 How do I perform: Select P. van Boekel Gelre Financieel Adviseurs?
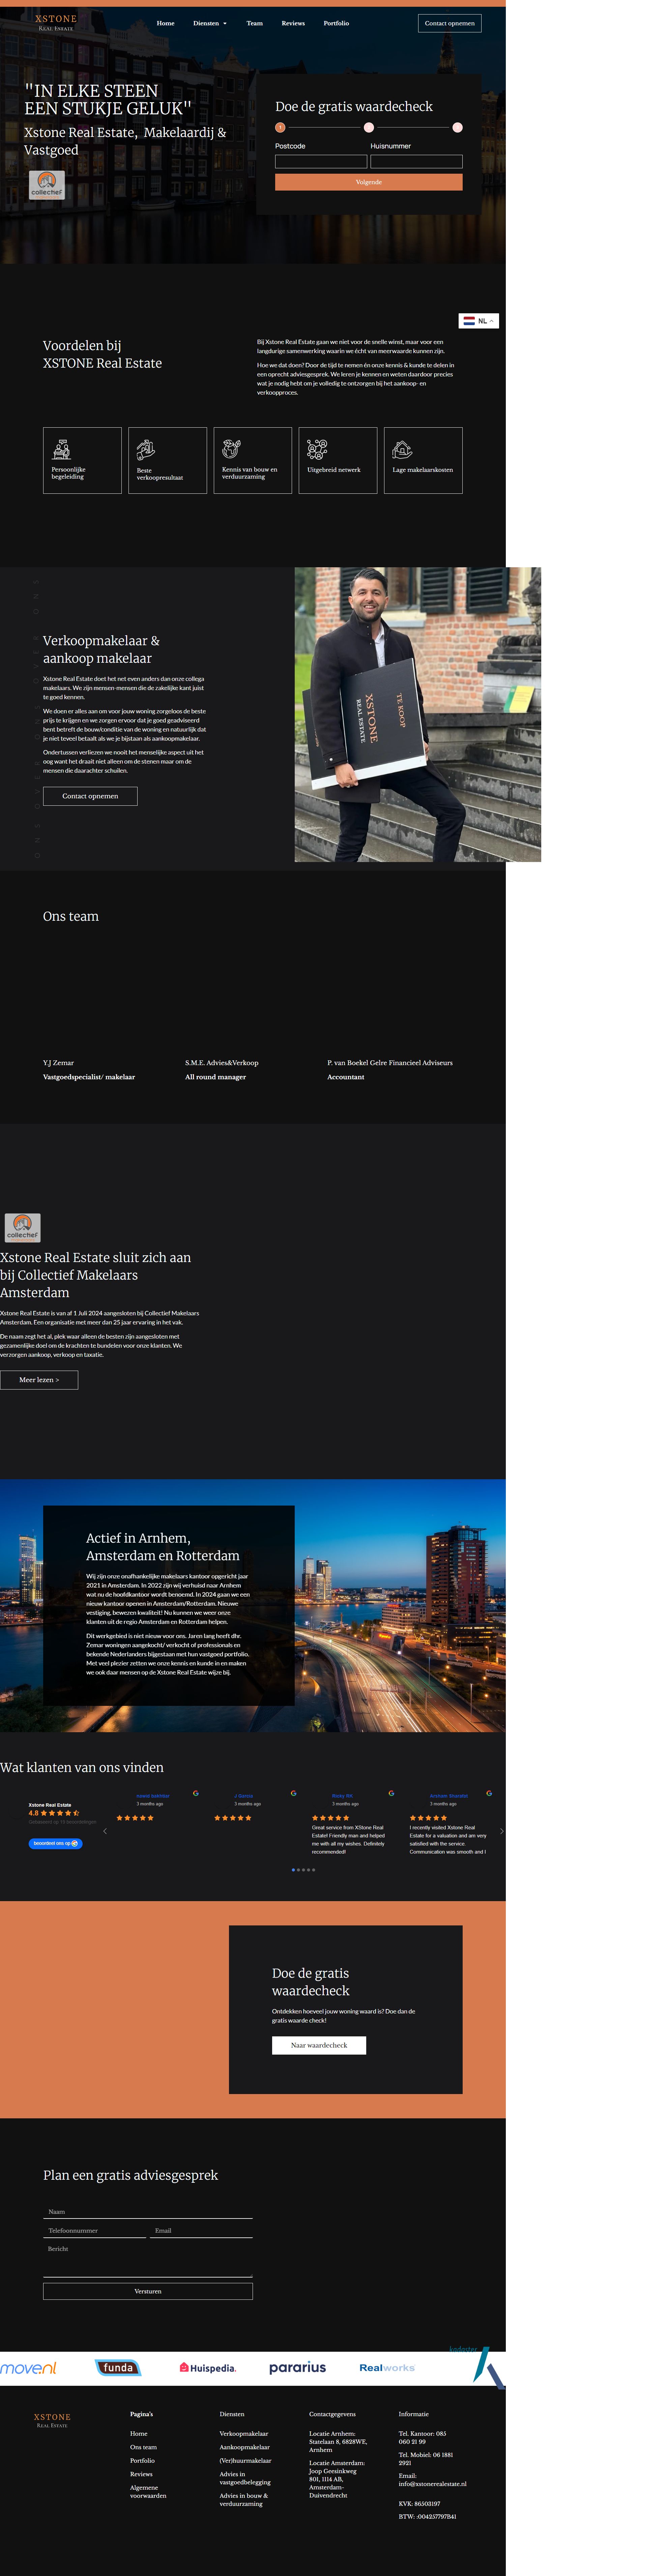pyautogui.click(x=390, y=1063)
